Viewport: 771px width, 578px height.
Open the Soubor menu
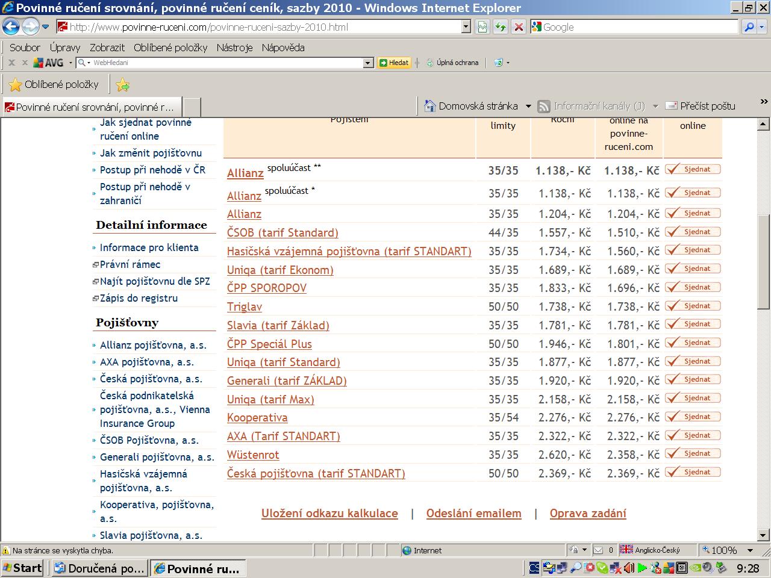(25, 48)
